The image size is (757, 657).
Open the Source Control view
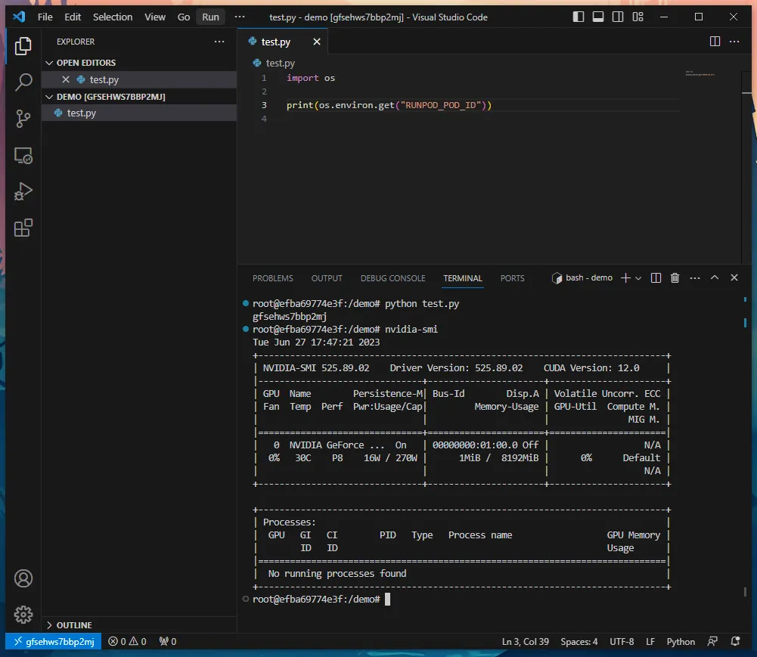[23, 119]
